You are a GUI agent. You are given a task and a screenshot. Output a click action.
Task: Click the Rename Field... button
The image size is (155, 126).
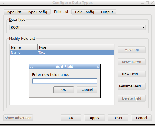coord(132,86)
